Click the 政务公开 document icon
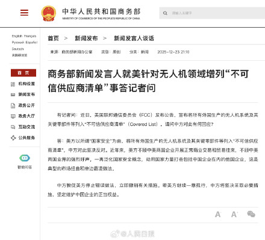The width and height of the screenshot is (265, 240). click(13, 106)
